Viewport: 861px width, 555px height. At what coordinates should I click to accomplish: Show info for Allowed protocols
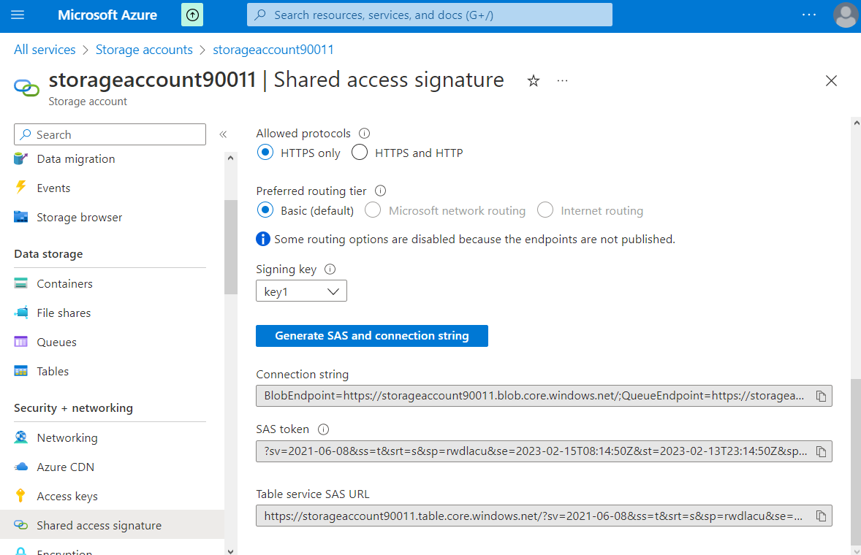364,133
